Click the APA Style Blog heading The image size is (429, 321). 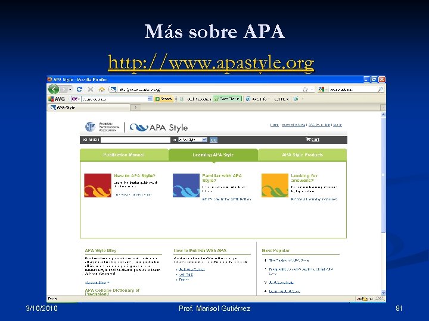(101, 250)
